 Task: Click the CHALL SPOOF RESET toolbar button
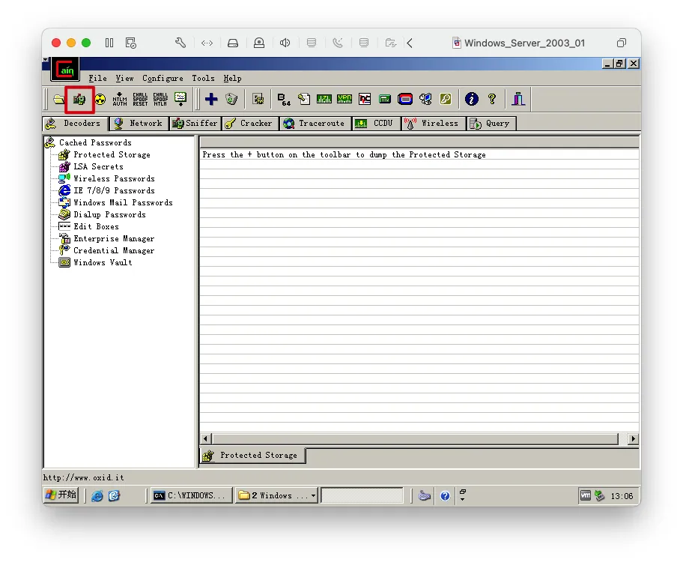[140, 100]
